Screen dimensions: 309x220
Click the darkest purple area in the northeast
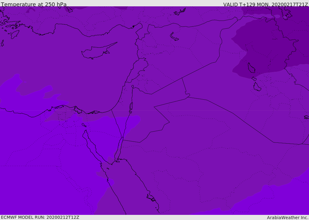click(266, 42)
